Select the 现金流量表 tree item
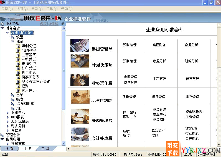The width and height of the screenshot is (221, 157). (x=20, y=121)
